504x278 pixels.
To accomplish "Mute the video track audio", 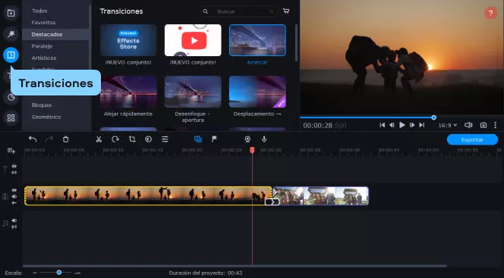I will [x=14, y=196].
